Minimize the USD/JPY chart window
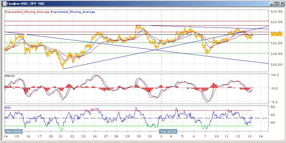Viewport: 286px width, 143px height. coord(272,4)
